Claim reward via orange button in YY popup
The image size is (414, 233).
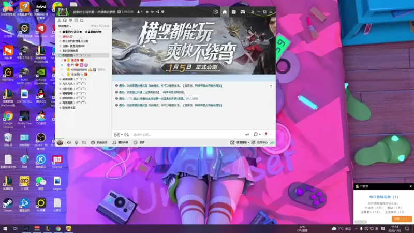(402, 219)
